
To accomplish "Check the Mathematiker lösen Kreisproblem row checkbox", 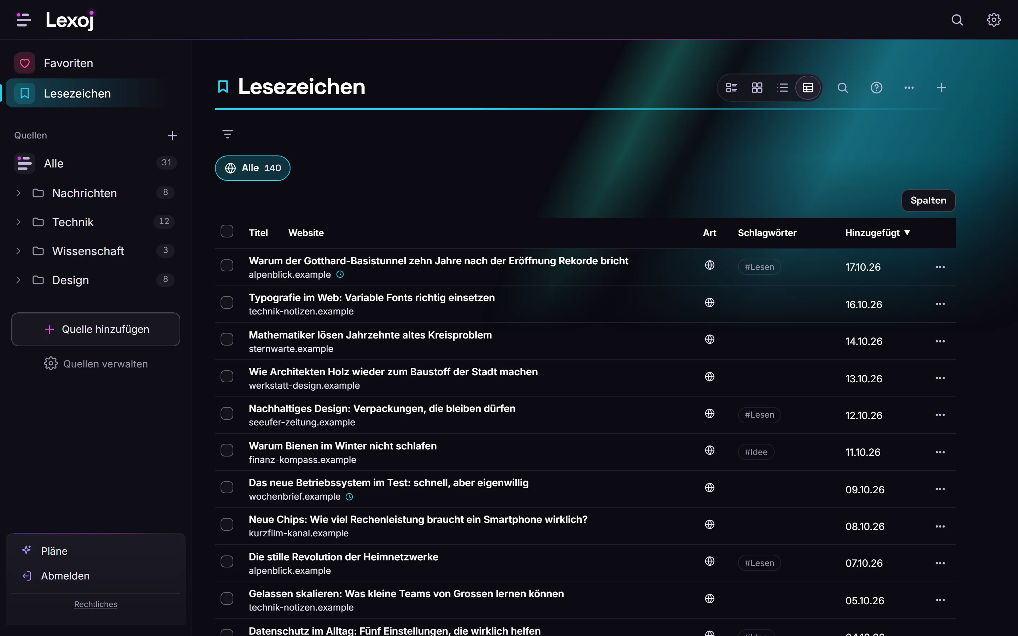I will (x=227, y=339).
